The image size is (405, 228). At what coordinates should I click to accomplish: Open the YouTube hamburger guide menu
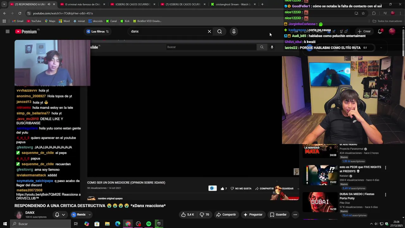8,31
